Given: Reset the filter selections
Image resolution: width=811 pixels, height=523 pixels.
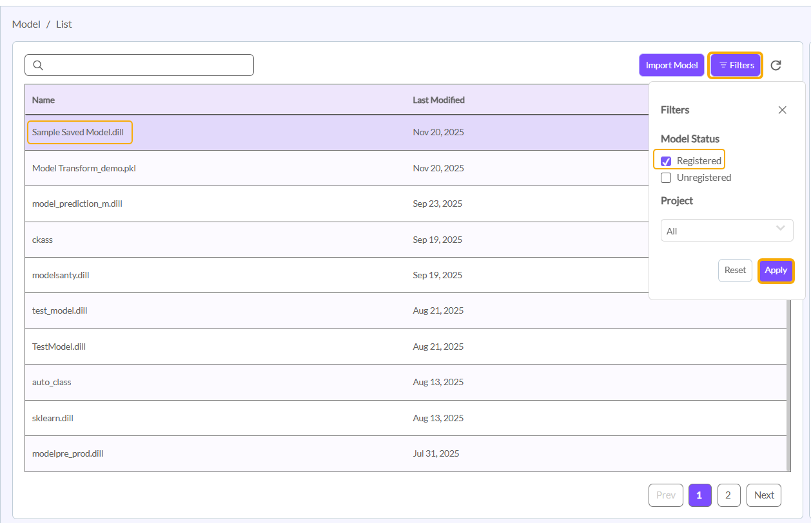Looking at the screenshot, I should pyautogui.click(x=735, y=271).
